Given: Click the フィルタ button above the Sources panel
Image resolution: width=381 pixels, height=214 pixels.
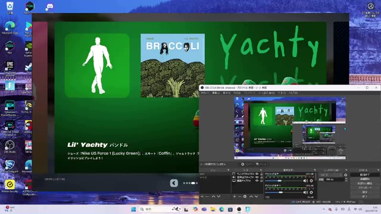Looking at the screenshot, I should (261, 164).
